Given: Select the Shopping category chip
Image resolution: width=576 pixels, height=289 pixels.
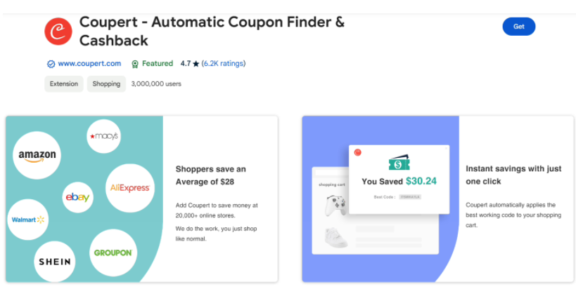Looking at the screenshot, I should (106, 84).
